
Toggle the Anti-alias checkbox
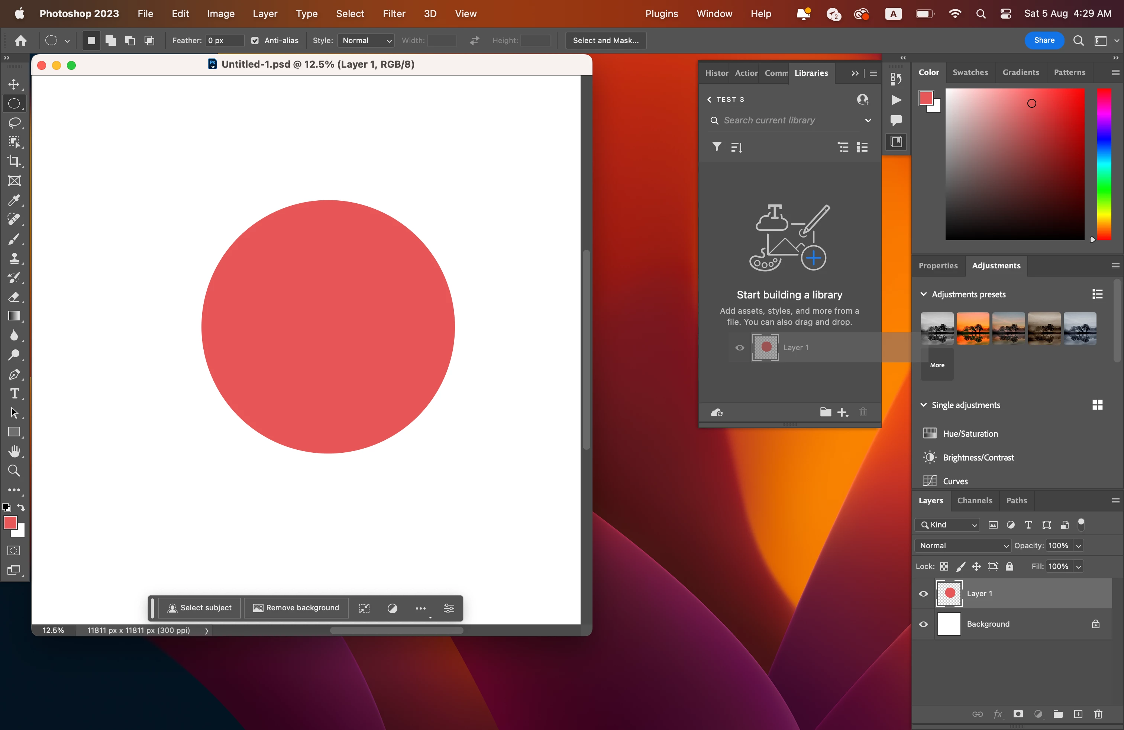click(255, 41)
